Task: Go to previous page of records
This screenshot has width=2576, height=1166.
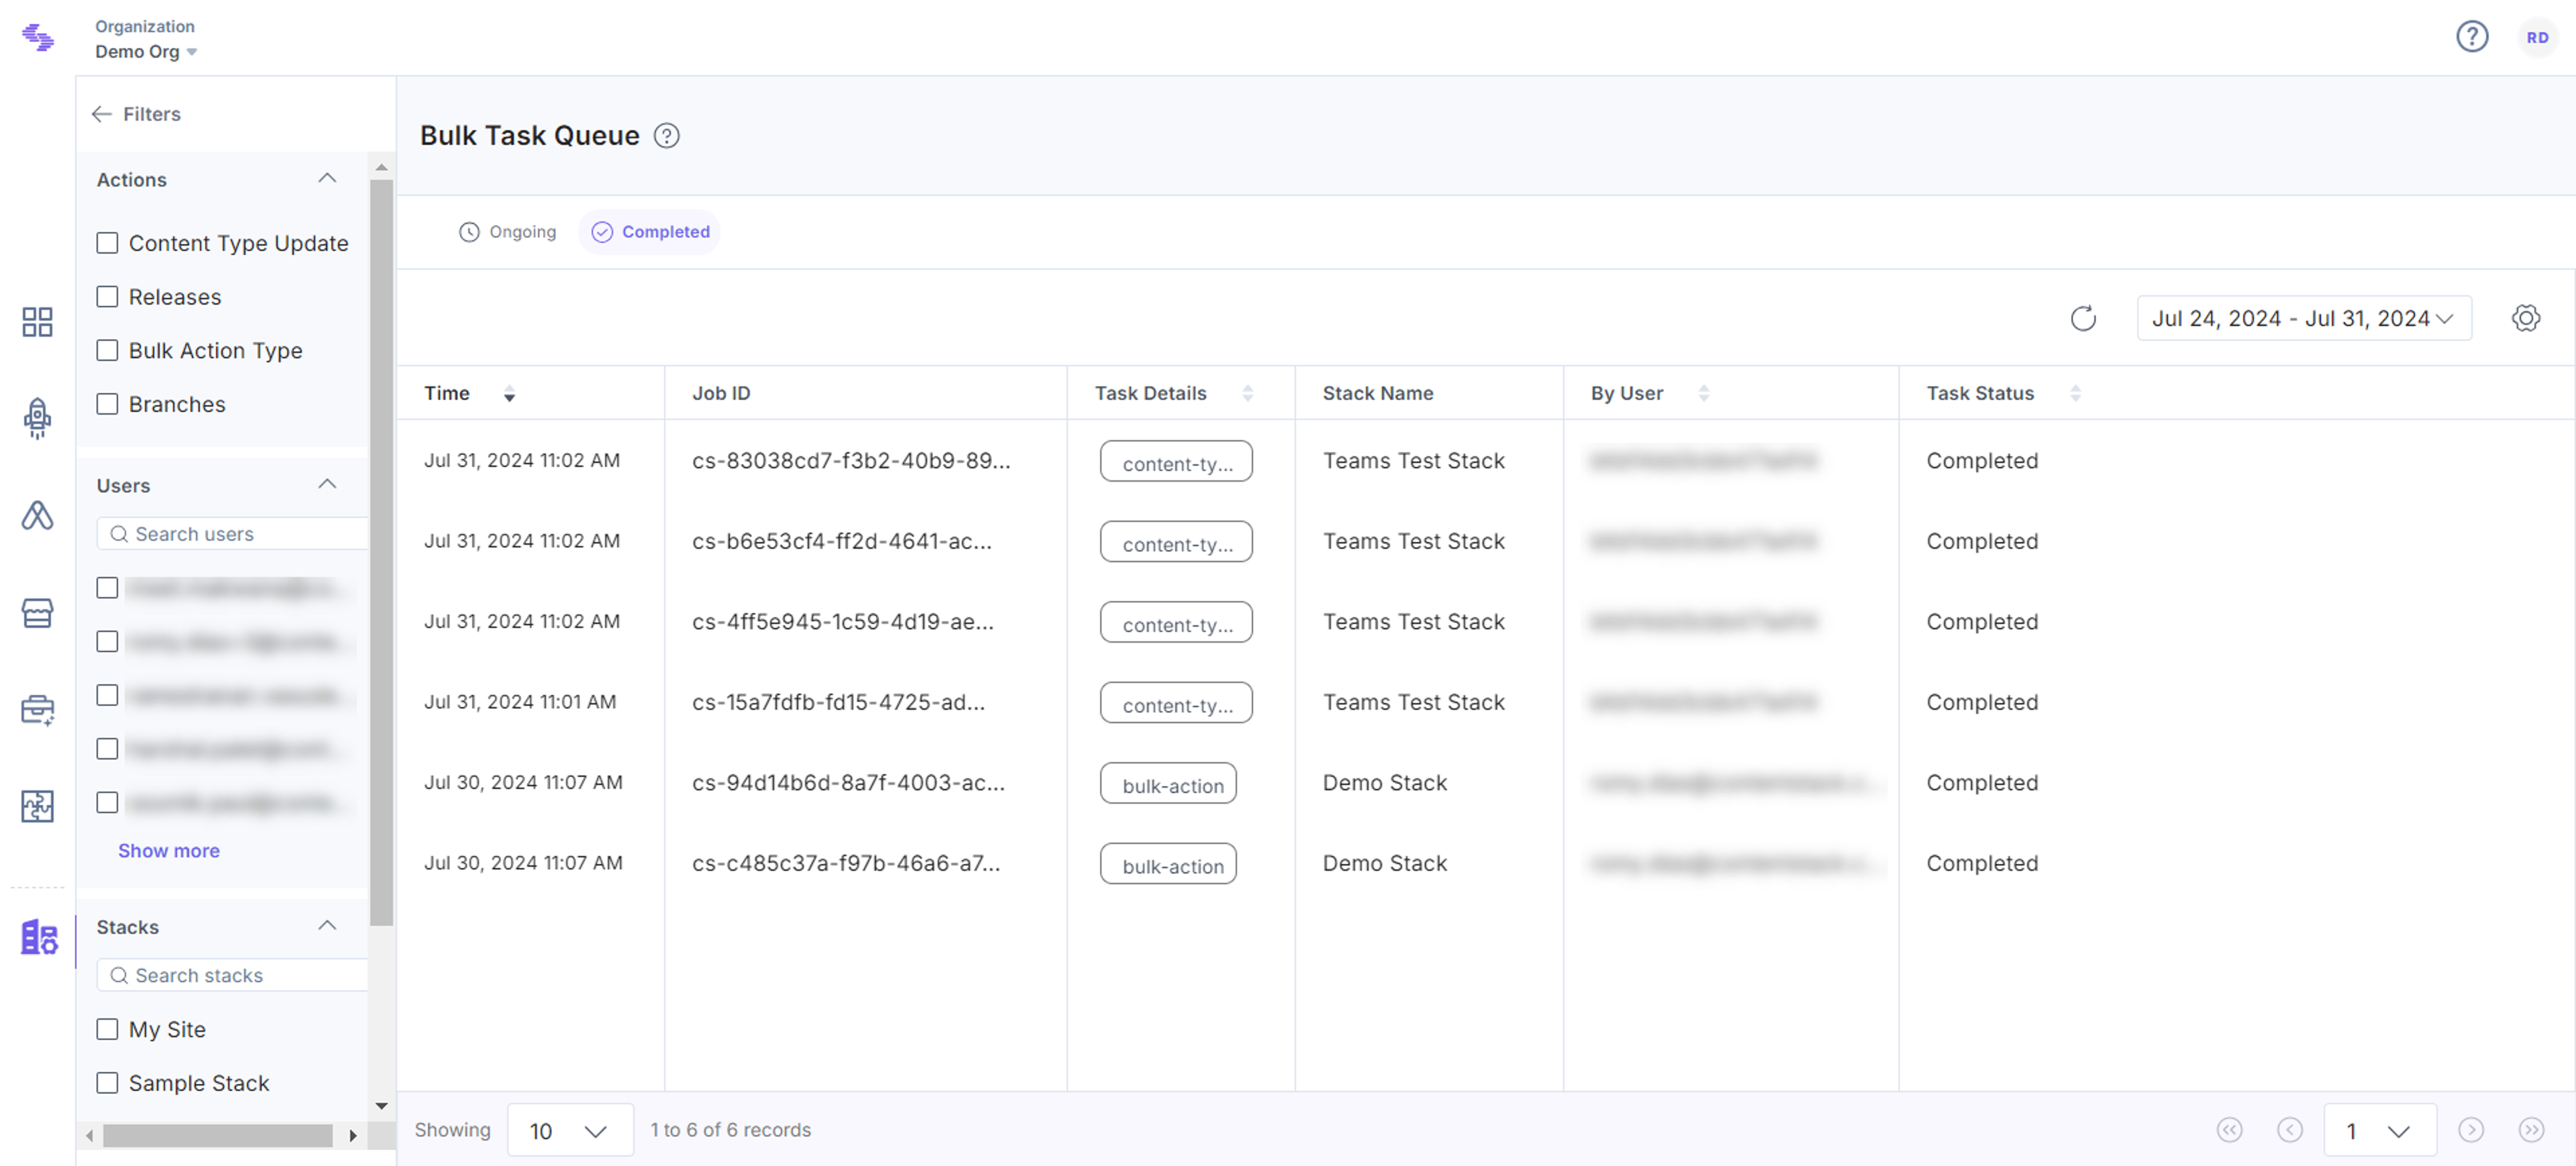Action: coord(2289,1130)
